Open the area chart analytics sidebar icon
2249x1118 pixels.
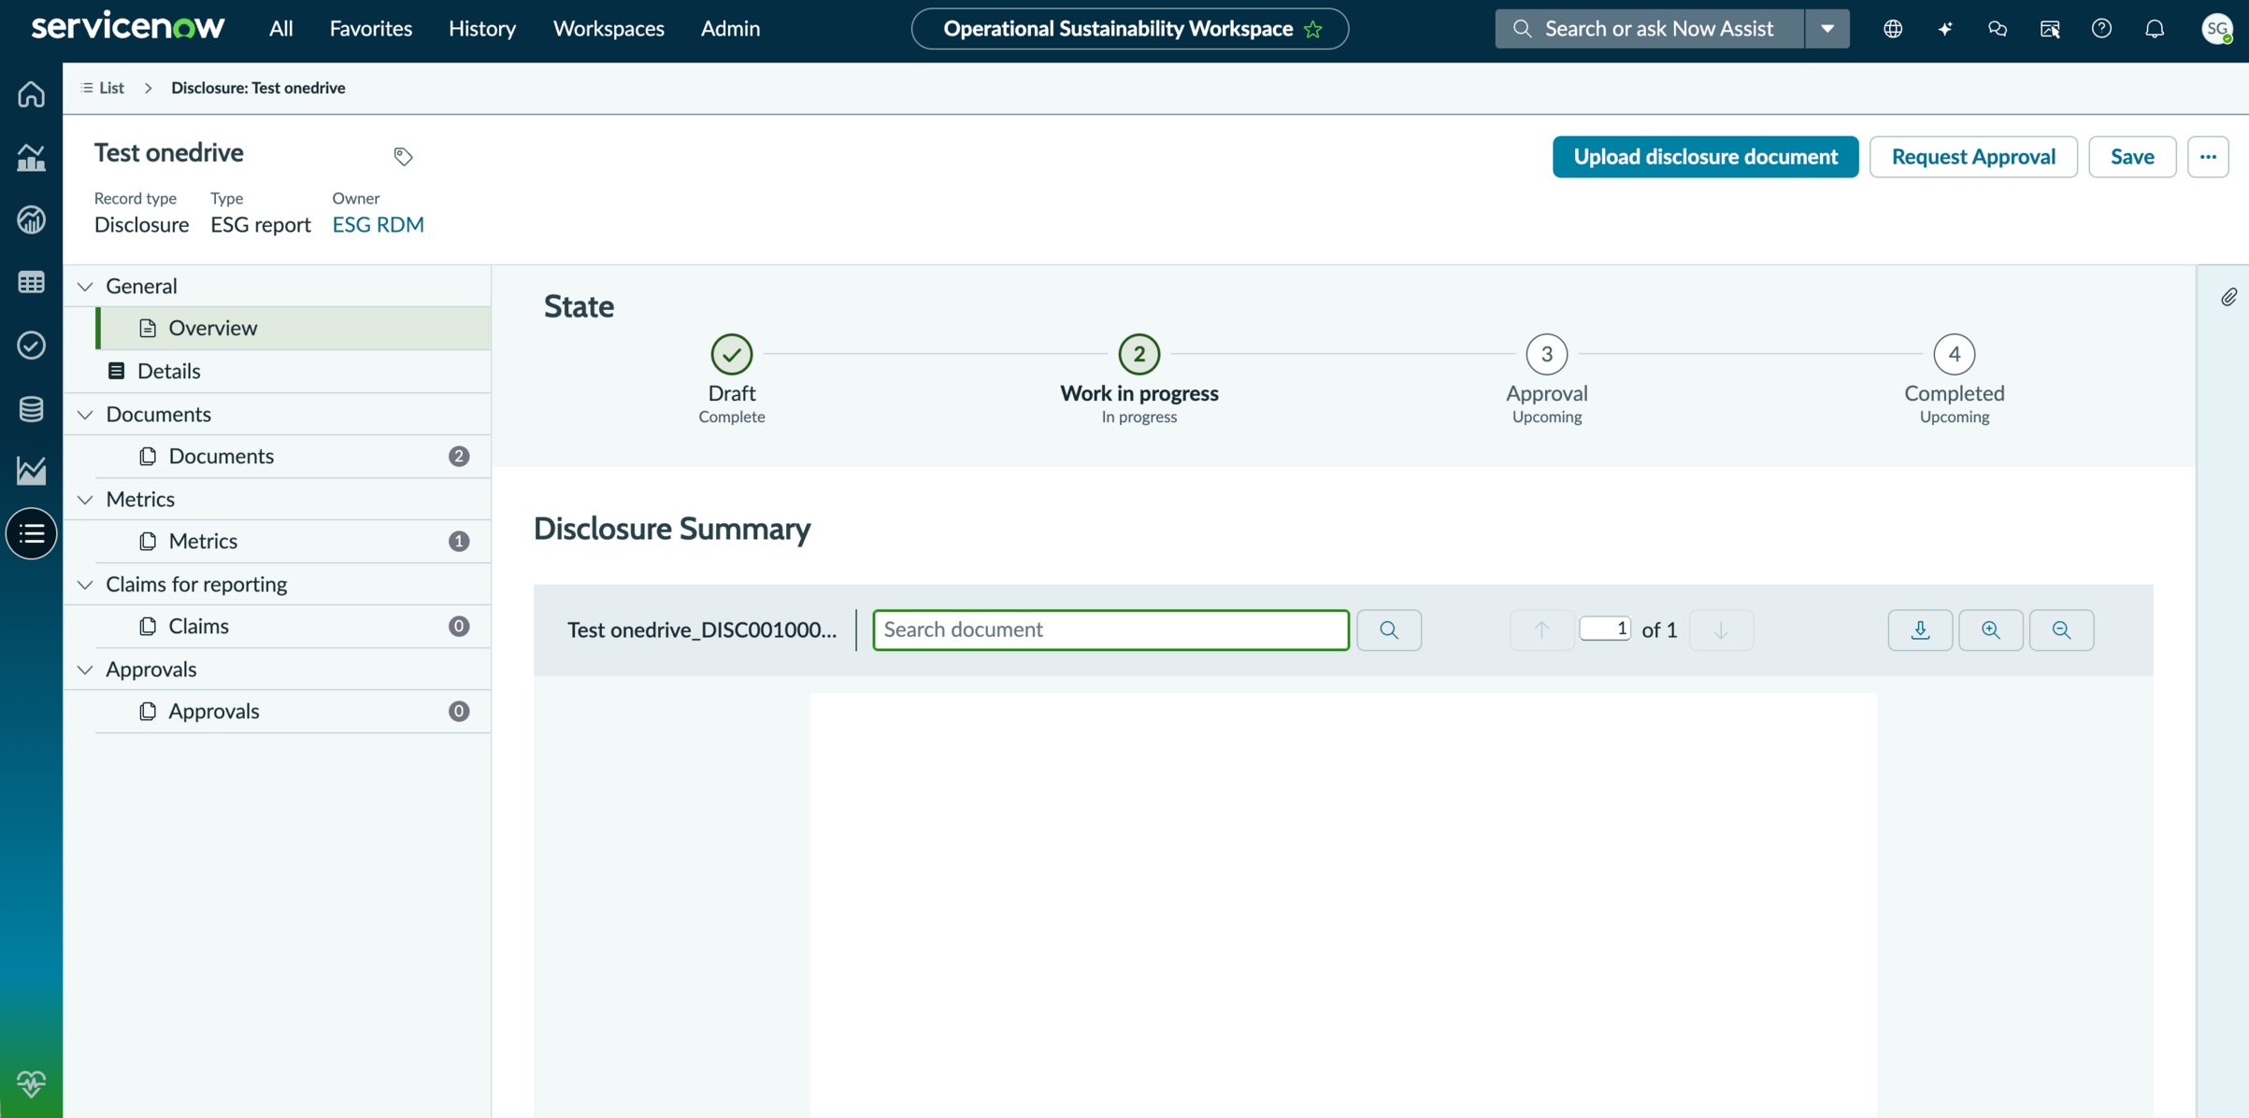pos(31,471)
